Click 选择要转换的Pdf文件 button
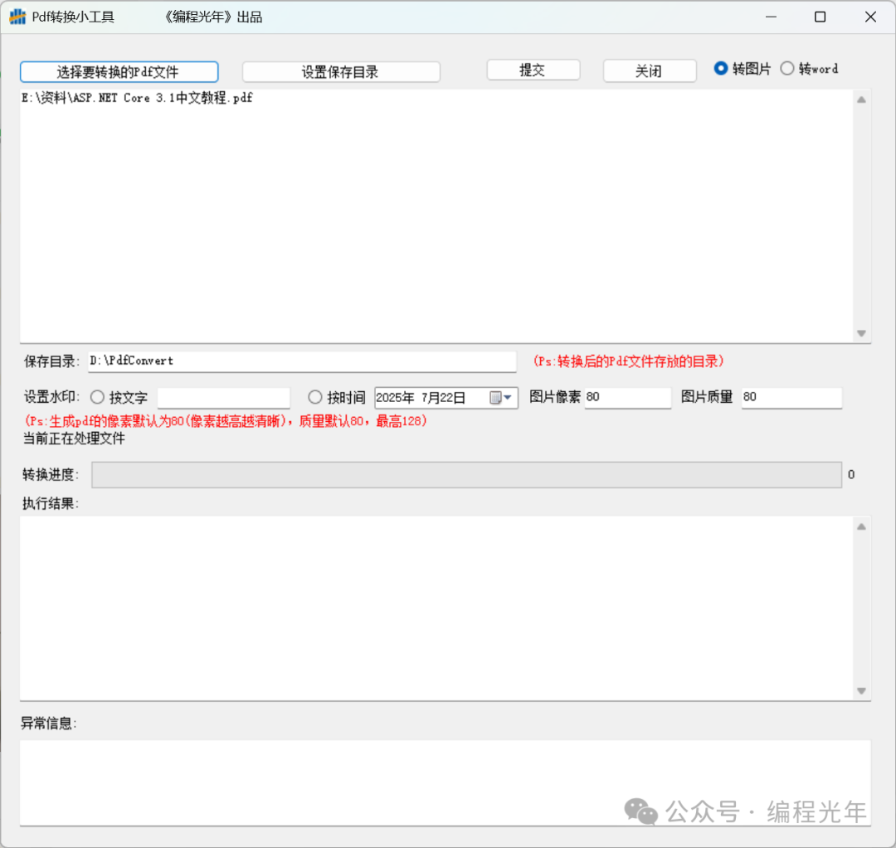 (x=119, y=72)
